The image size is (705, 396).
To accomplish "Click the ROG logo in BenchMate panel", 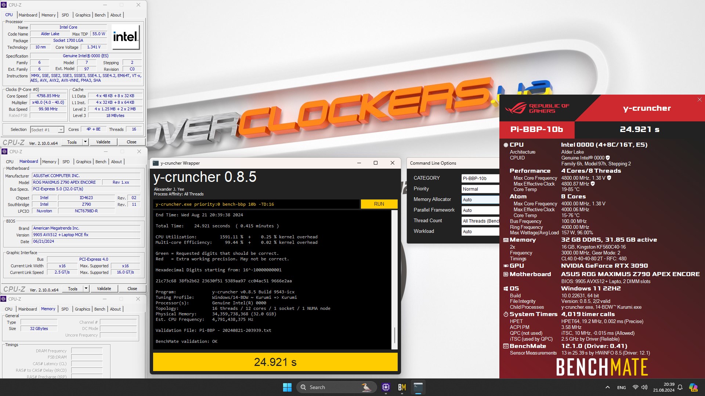I will [516, 108].
